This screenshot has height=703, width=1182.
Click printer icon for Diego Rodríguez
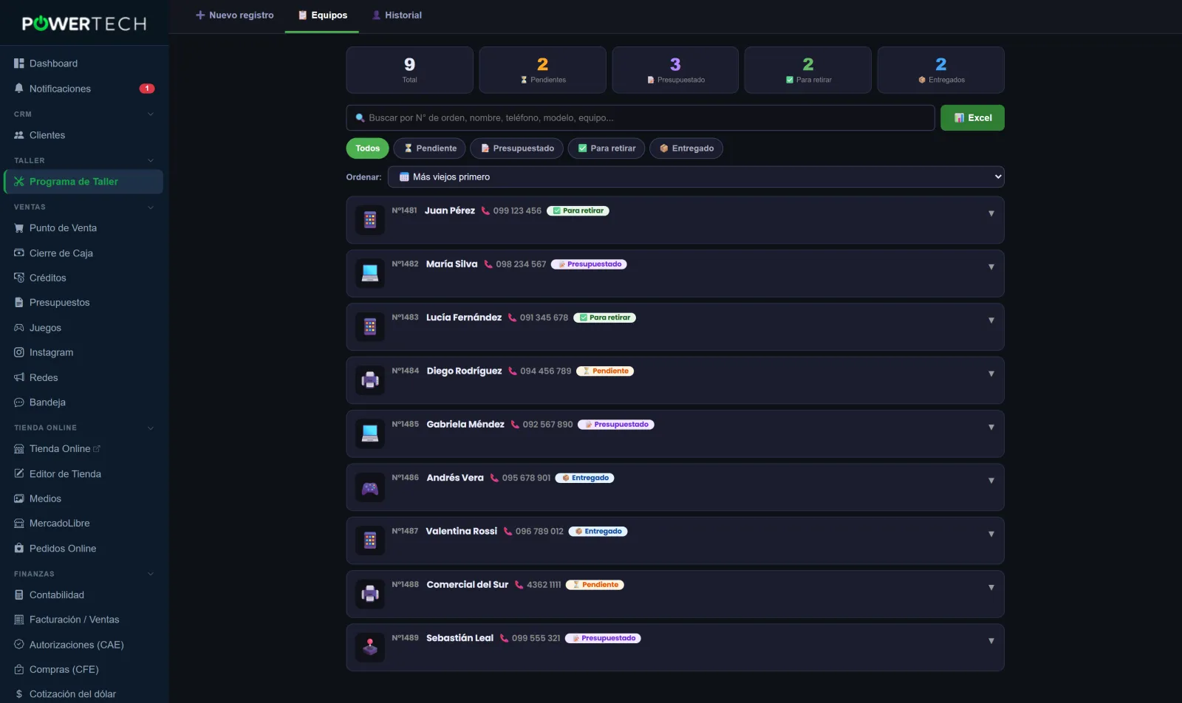point(370,380)
